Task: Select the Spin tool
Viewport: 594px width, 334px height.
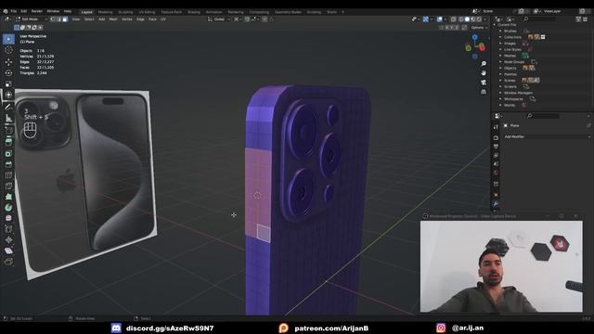Action: [x=8, y=208]
